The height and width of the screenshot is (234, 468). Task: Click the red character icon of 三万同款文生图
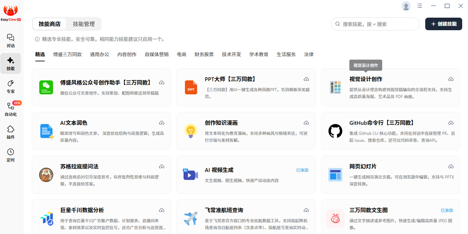335,218
